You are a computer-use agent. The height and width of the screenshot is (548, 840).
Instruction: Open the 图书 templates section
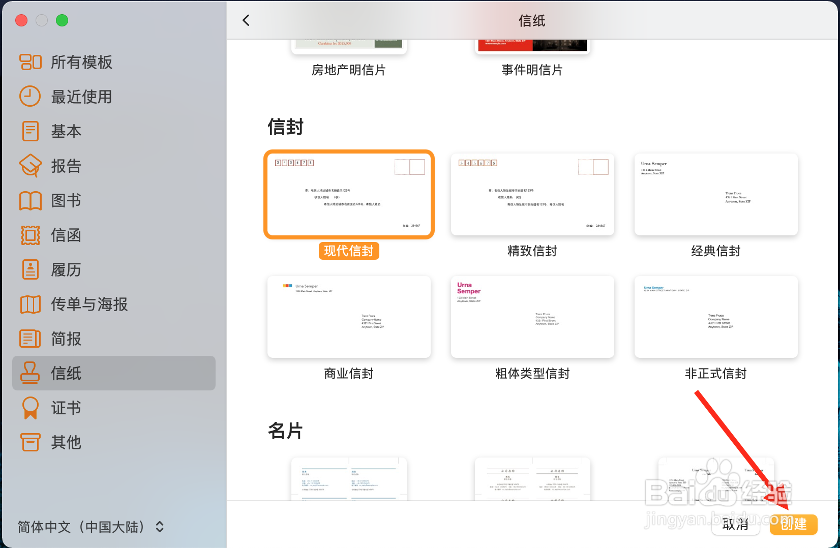[x=65, y=200]
